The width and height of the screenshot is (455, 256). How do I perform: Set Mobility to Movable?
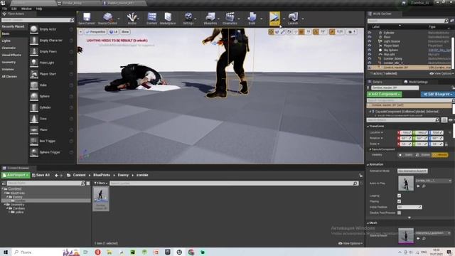point(440,155)
